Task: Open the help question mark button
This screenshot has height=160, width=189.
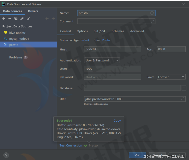Action: (x=6, y=155)
